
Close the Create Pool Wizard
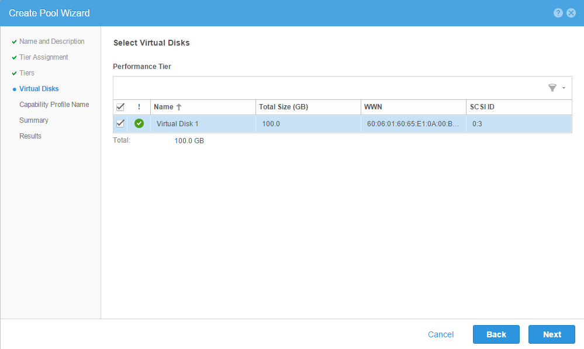(571, 13)
